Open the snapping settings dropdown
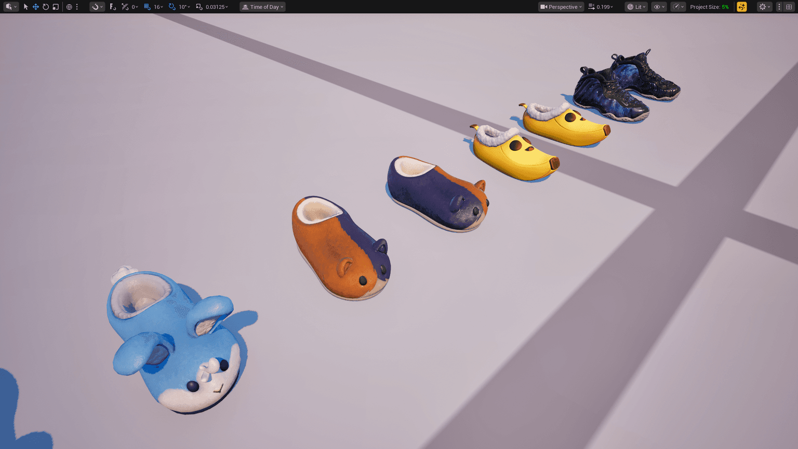 [97, 7]
